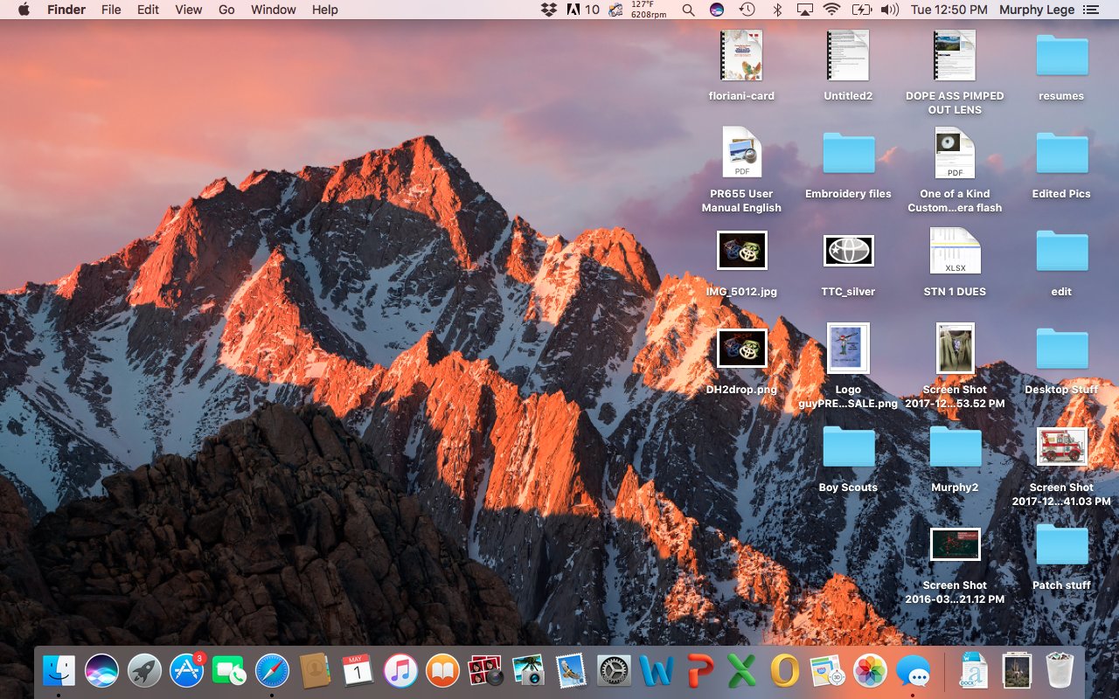Launch iTunes music icon in Dock

(x=400, y=671)
